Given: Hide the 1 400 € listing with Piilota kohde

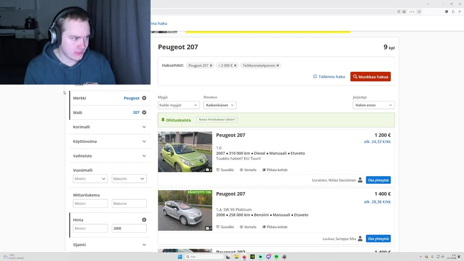Looking at the screenshot, I should tap(275, 227).
